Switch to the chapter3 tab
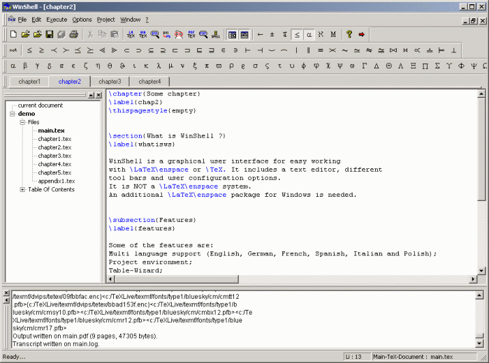Viewport: 489px width, 363px height. (x=110, y=82)
